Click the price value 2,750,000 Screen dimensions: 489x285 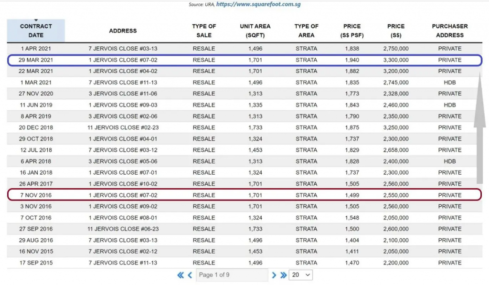(396, 49)
